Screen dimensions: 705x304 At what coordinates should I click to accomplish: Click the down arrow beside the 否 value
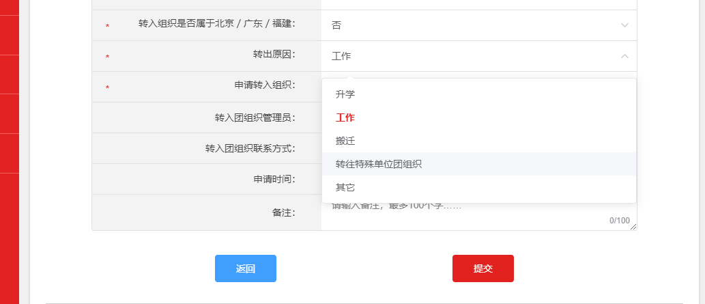tap(624, 25)
